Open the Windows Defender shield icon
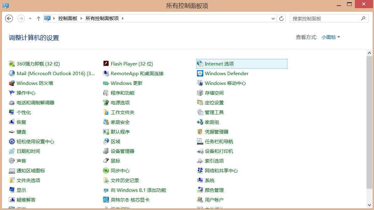 [200, 73]
